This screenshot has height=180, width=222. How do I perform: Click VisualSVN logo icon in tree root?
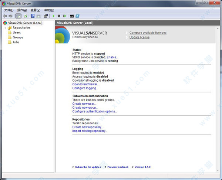5,23
